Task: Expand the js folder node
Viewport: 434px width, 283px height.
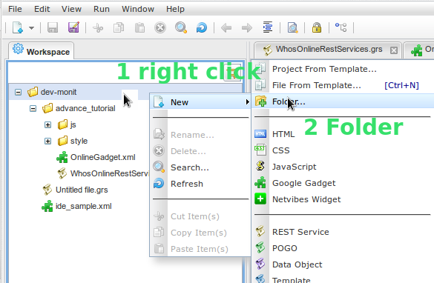Action: 48,124
